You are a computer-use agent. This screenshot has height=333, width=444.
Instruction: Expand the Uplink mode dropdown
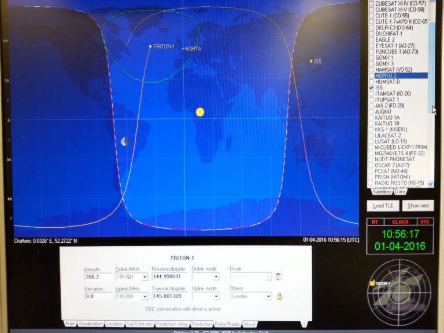(x=216, y=296)
